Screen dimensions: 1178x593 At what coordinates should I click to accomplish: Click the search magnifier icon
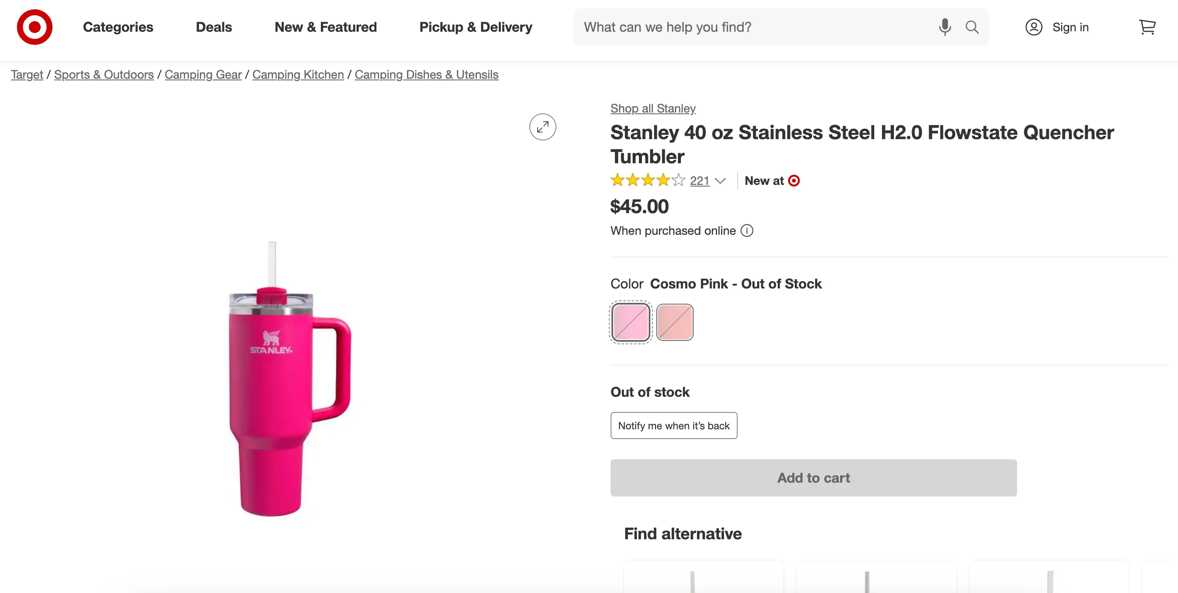(972, 27)
